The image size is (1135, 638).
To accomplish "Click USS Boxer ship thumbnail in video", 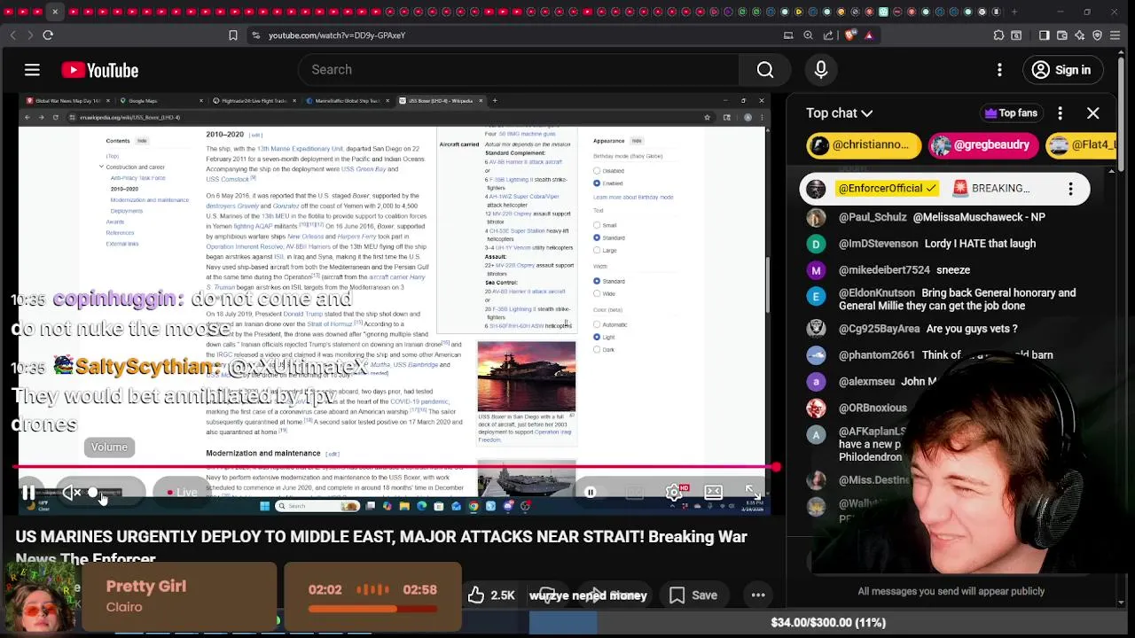I will (x=527, y=376).
